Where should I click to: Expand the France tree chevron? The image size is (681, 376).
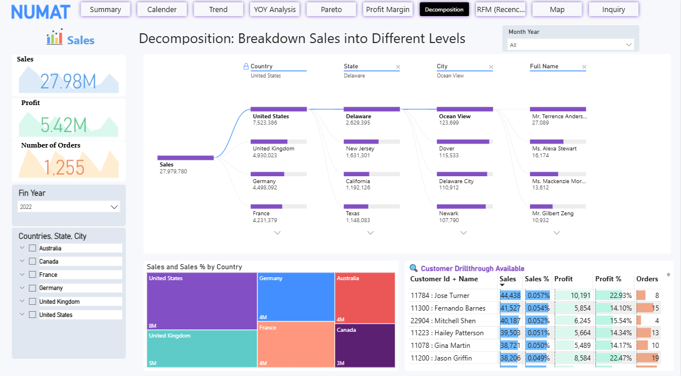(x=22, y=274)
